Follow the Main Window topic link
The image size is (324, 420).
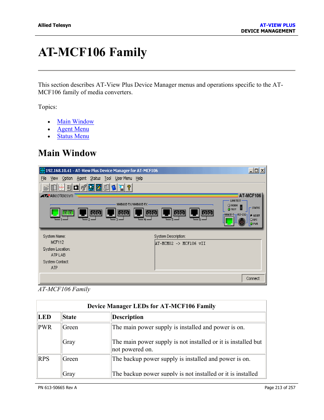coord(75,121)
